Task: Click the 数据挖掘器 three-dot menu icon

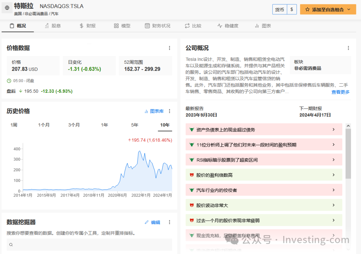Action: coord(169,222)
